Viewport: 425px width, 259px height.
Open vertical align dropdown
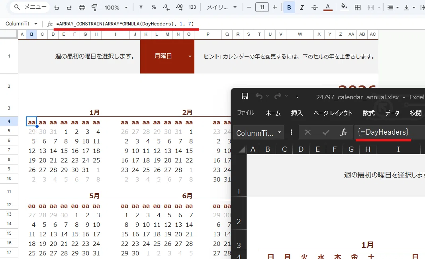pyautogui.click(x=409, y=8)
